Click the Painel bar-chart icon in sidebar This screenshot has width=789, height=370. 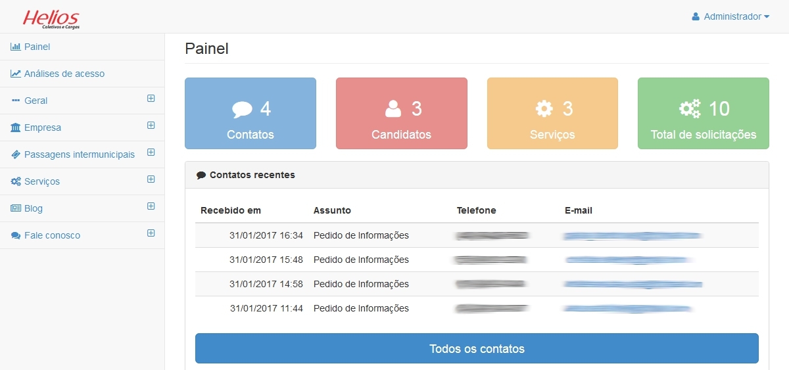click(x=16, y=47)
